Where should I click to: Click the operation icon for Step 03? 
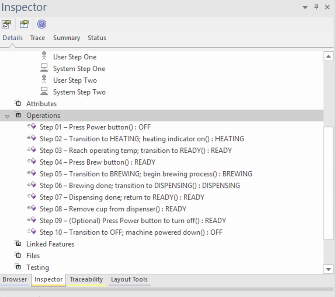(31, 149)
